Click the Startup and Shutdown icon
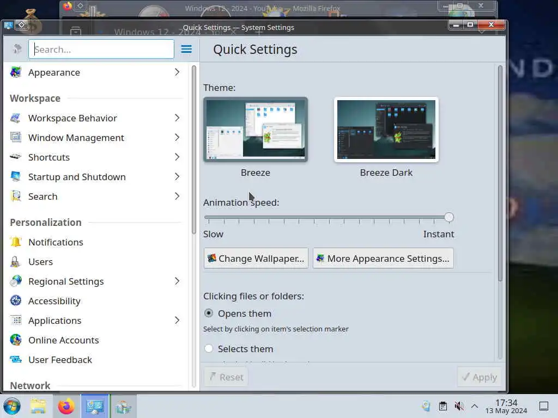This screenshot has height=418, width=558. (16, 177)
